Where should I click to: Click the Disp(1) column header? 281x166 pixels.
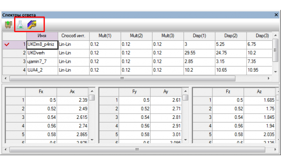(199, 36)
